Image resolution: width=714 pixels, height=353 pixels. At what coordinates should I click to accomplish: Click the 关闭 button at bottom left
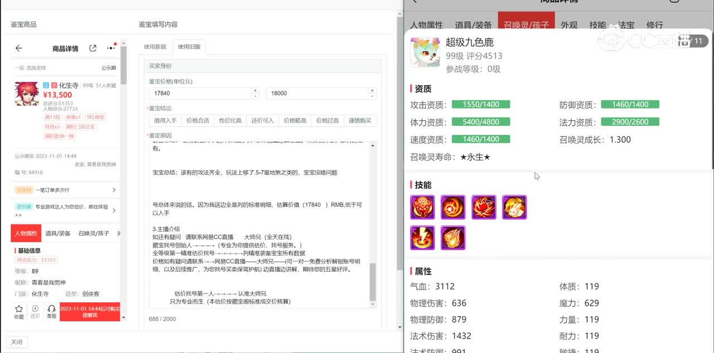pos(16,342)
